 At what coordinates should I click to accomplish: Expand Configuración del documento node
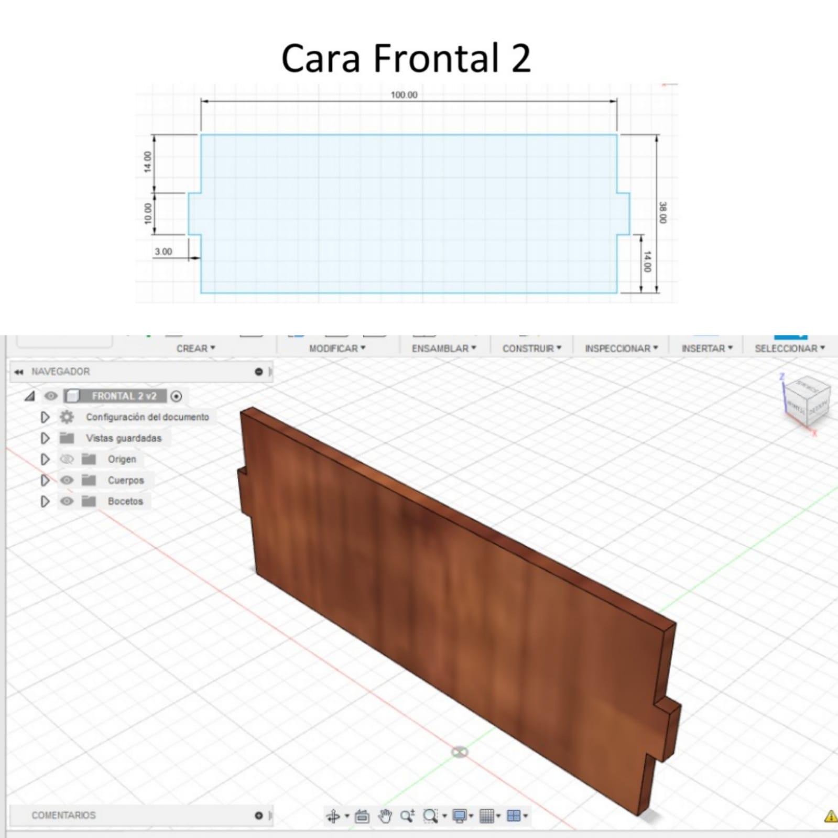[45, 417]
